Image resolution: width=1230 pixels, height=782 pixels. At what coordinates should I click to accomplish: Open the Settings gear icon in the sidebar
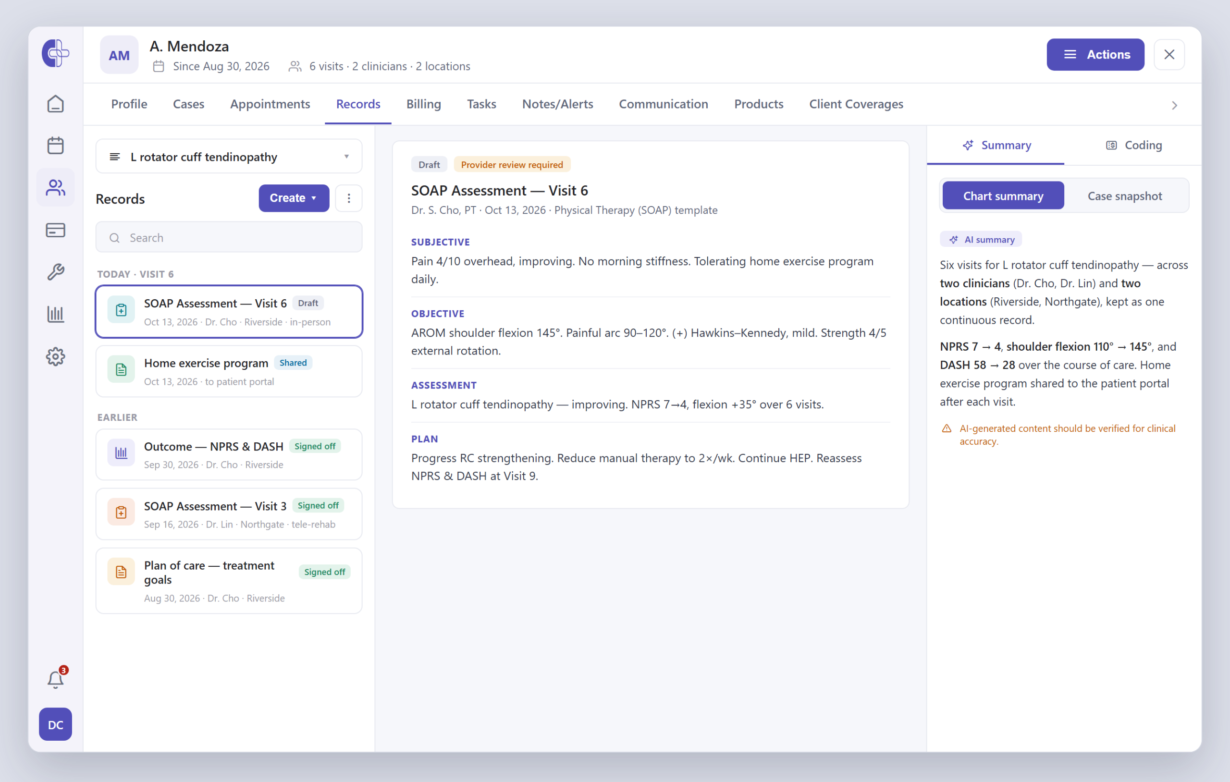55,356
